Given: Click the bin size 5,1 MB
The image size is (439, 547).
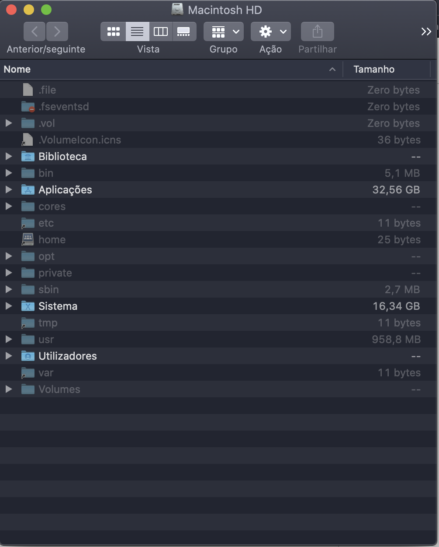Looking at the screenshot, I should (x=402, y=173).
